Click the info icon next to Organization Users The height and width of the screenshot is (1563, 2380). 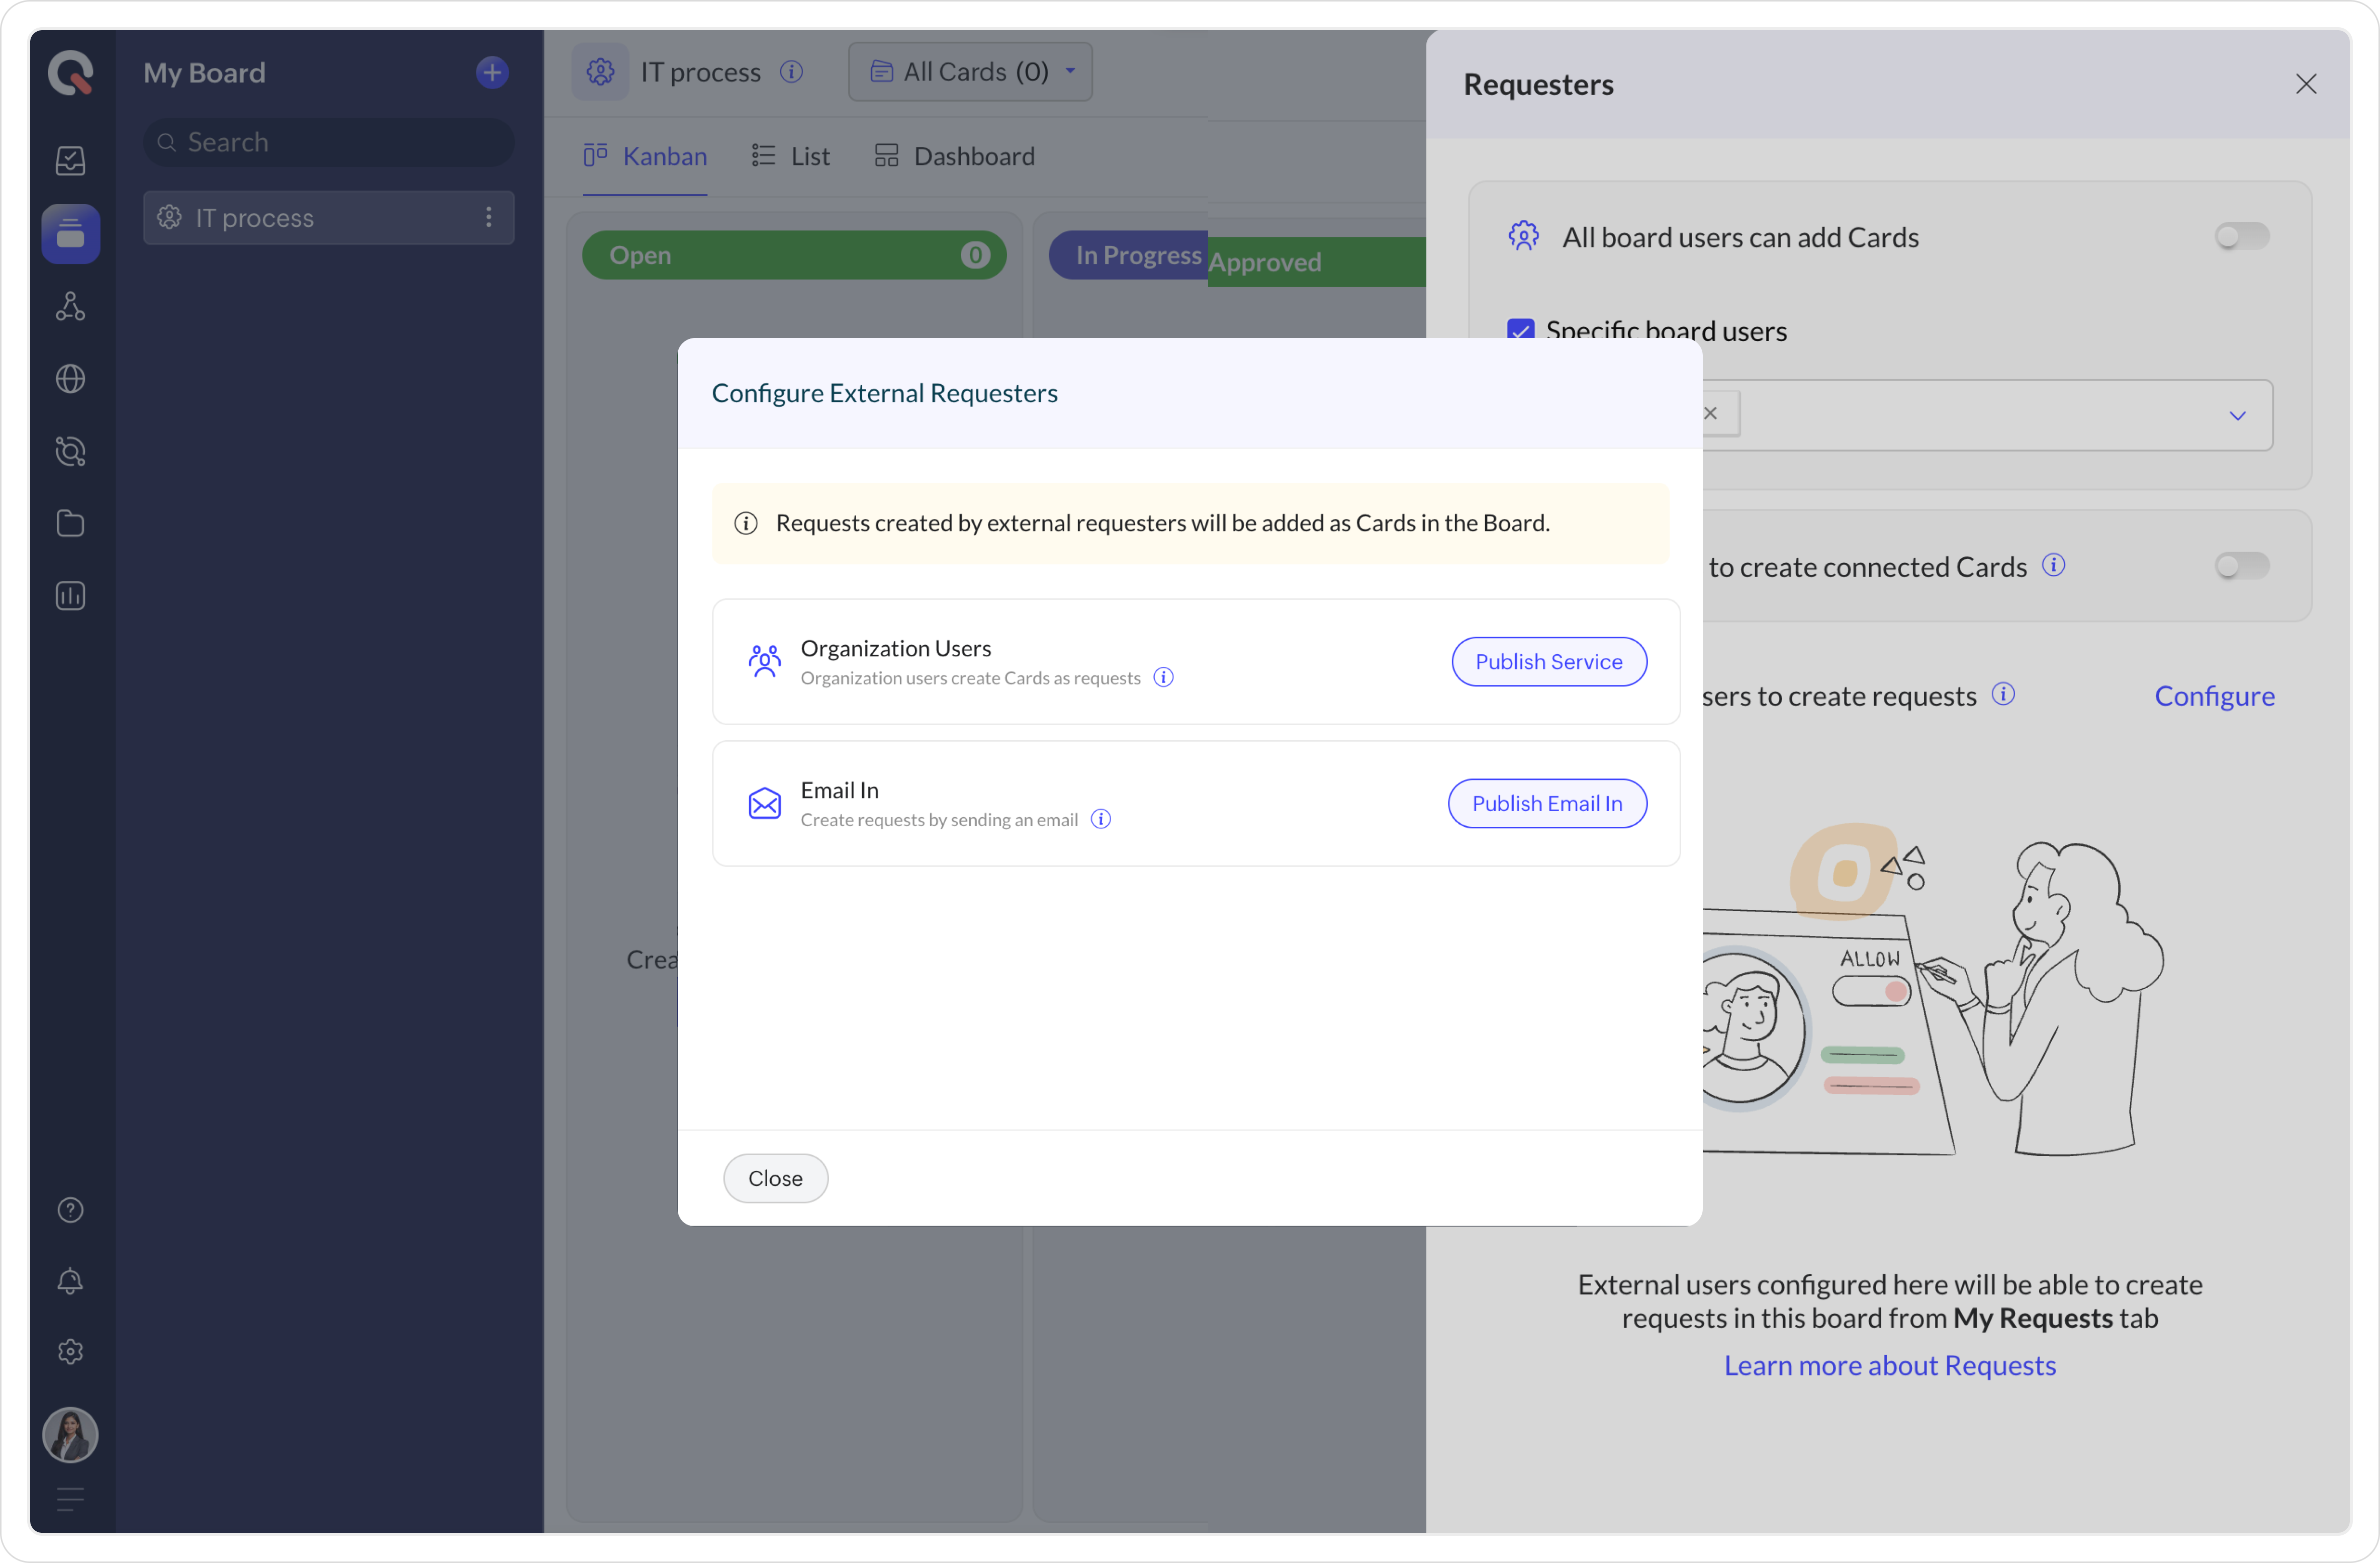pyautogui.click(x=1163, y=678)
